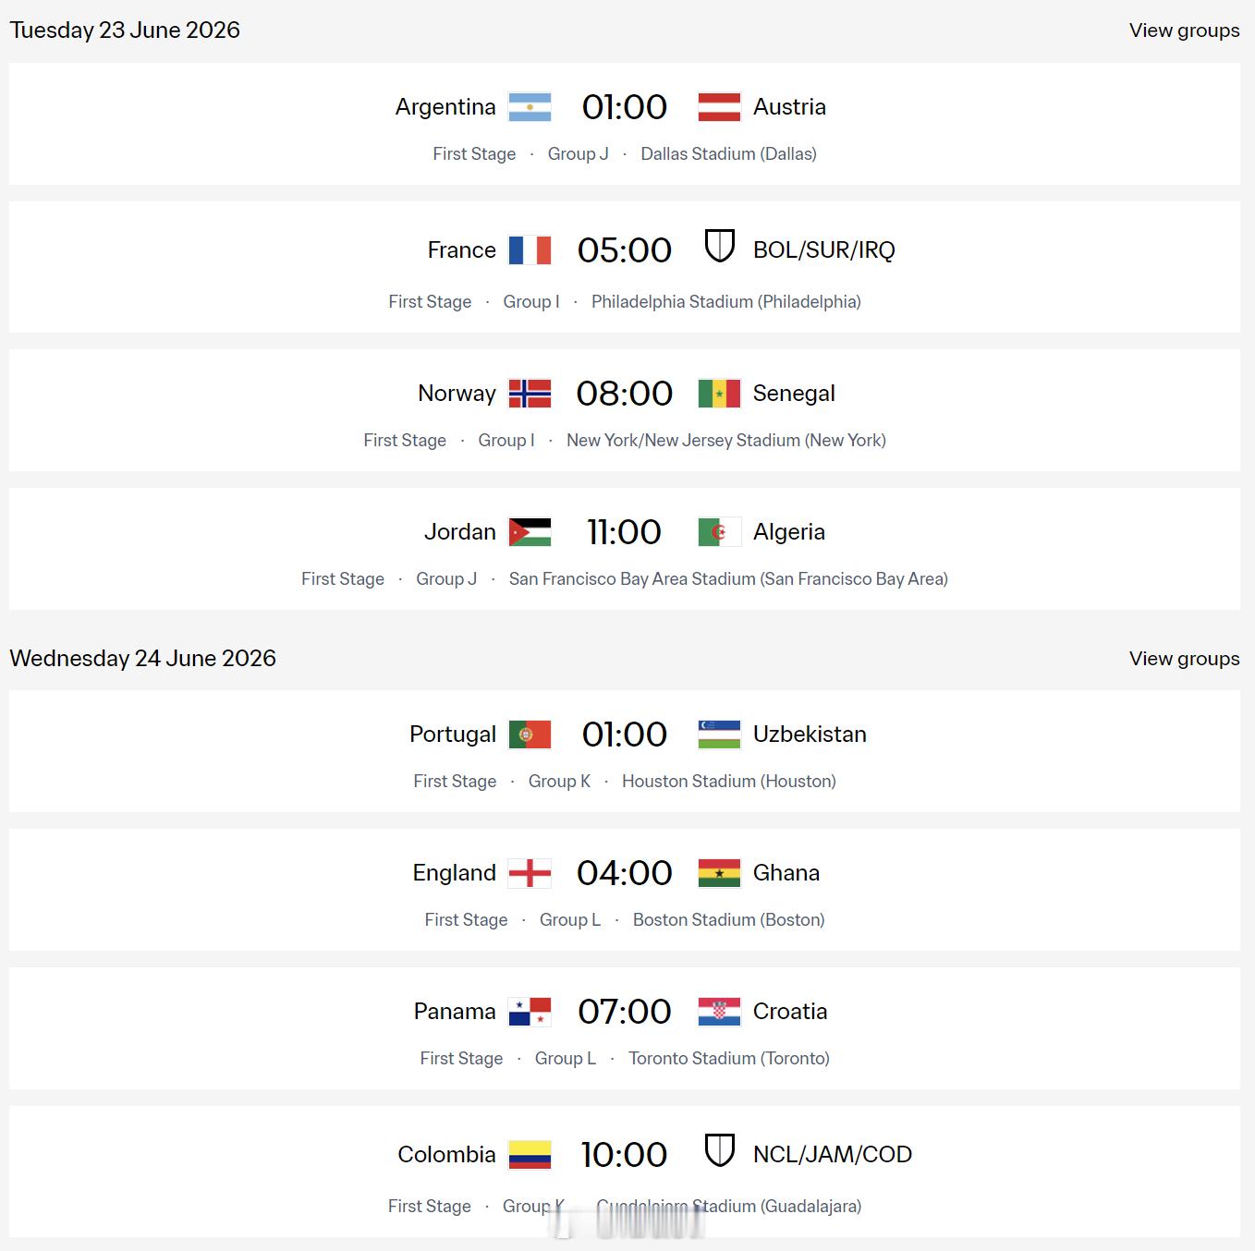Select the Senegal flag icon
This screenshot has width=1255, height=1251.
tap(719, 394)
